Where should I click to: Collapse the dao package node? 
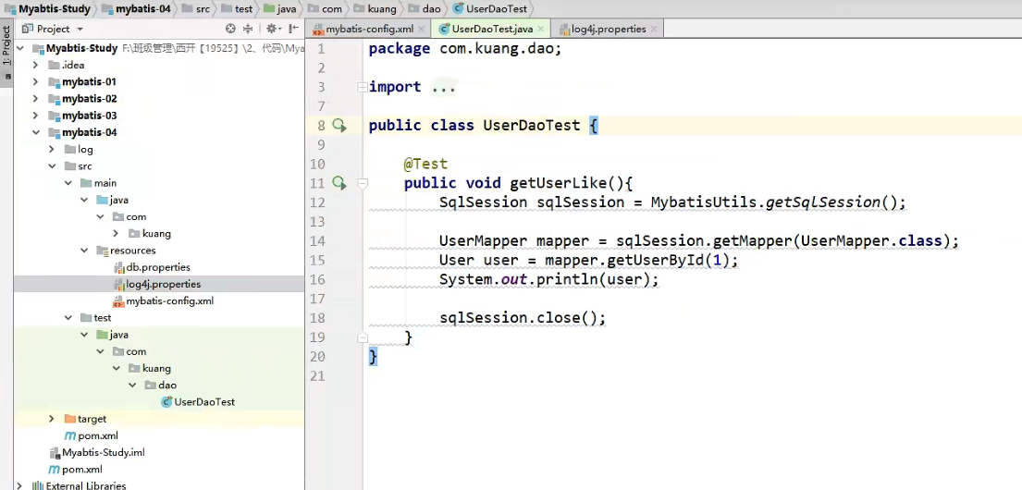pyautogui.click(x=131, y=386)
